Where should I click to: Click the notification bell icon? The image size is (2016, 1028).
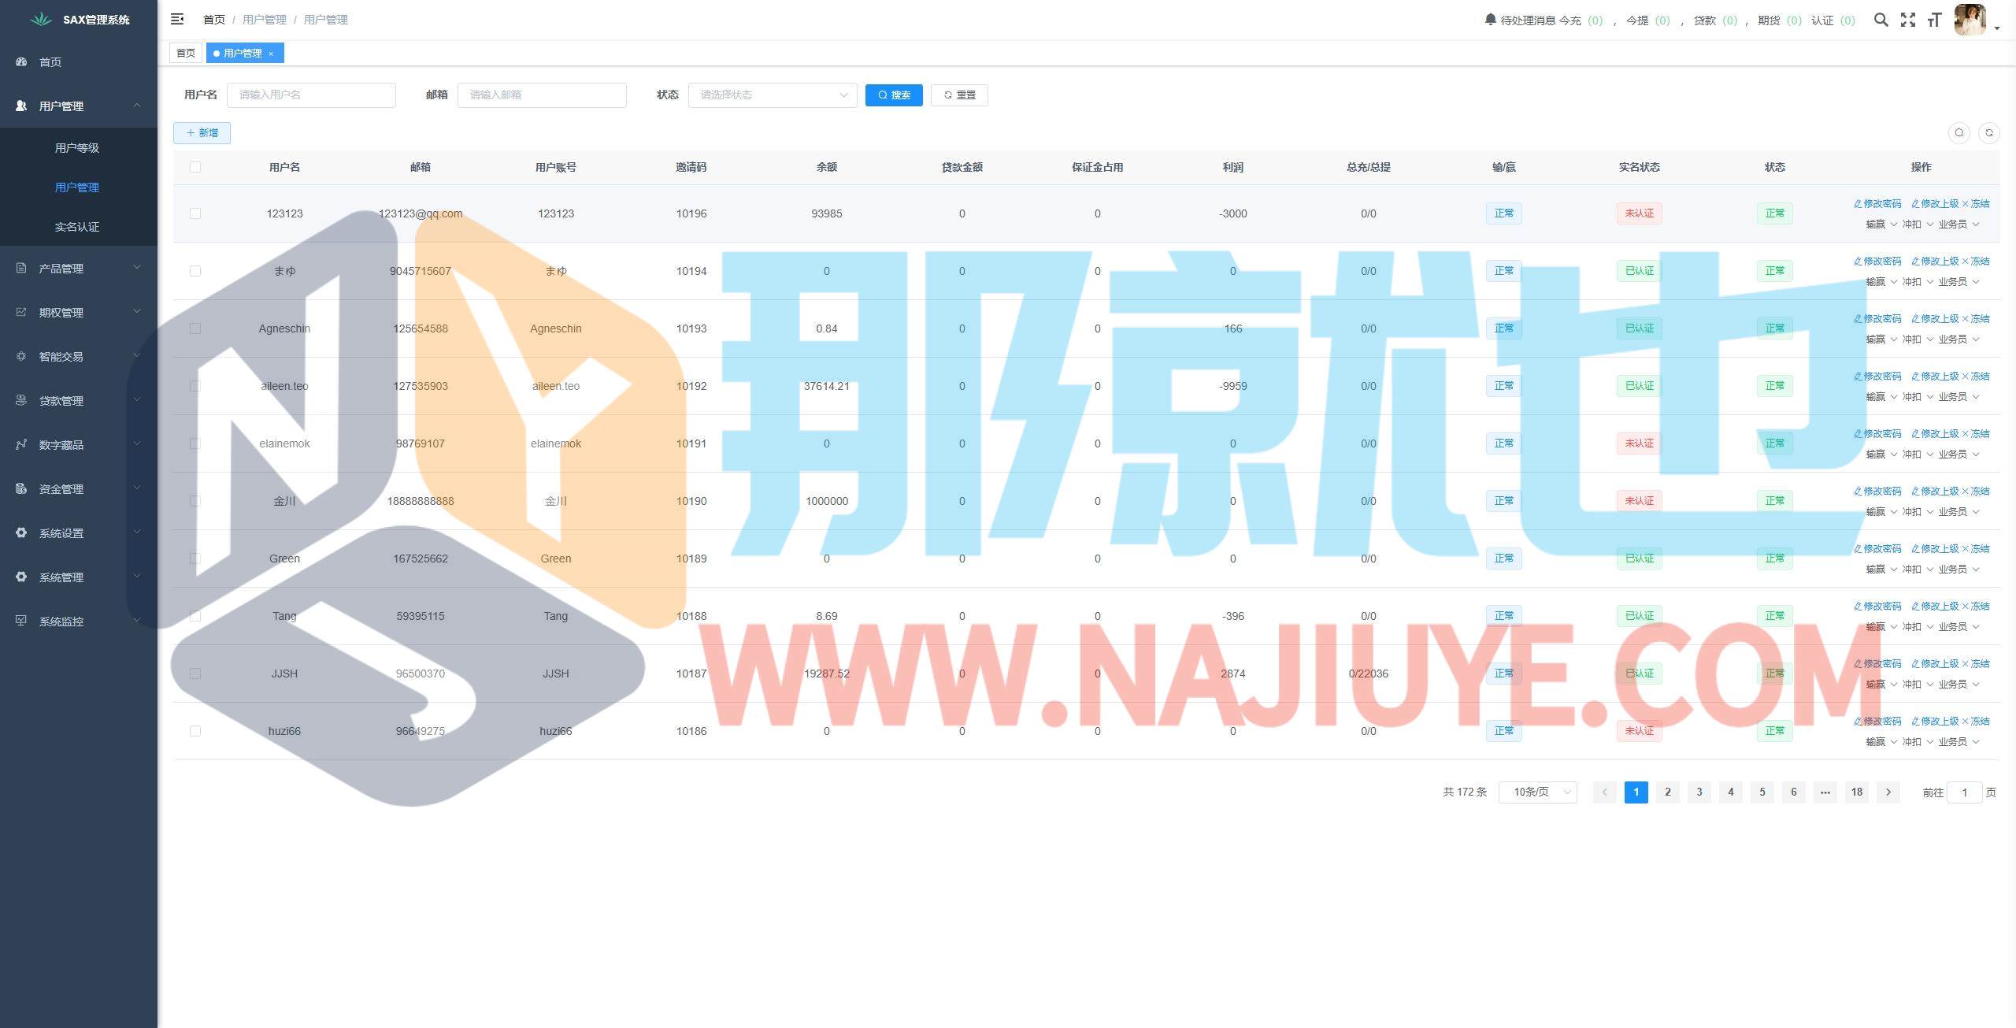click(1490, 19)
